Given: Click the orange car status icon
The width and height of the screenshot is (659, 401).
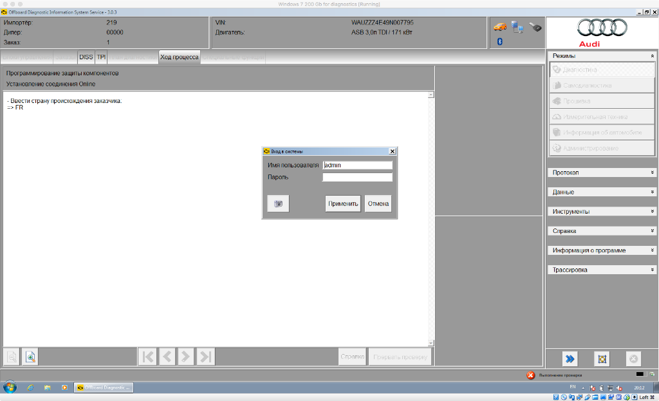Looking at the screenshot, I should click(x=500, y=27).
